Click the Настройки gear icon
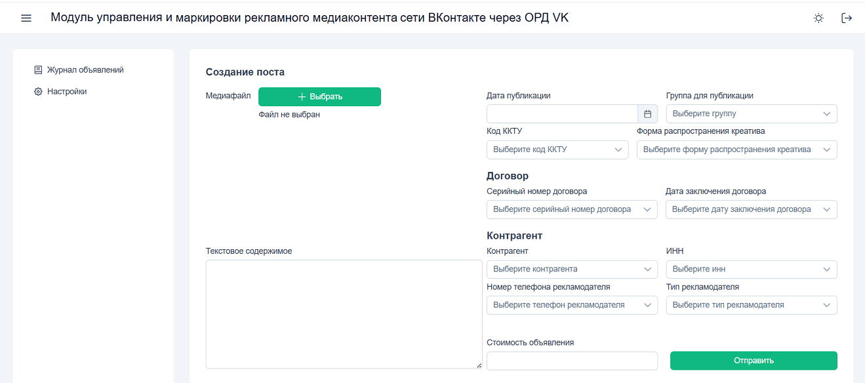865x383 pixels. 38,92
